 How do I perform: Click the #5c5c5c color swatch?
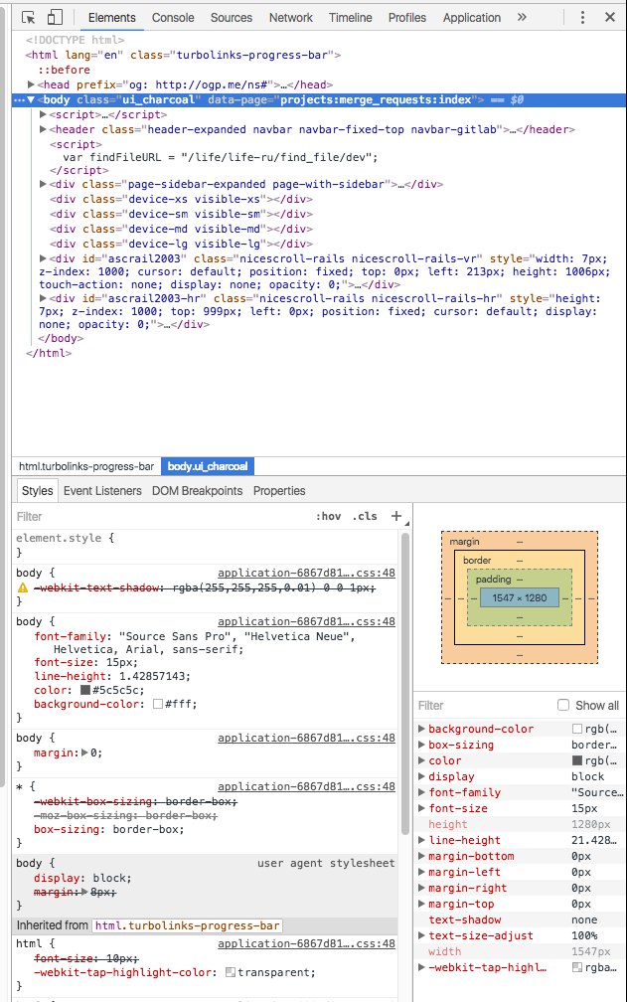(x=84, y=690)
